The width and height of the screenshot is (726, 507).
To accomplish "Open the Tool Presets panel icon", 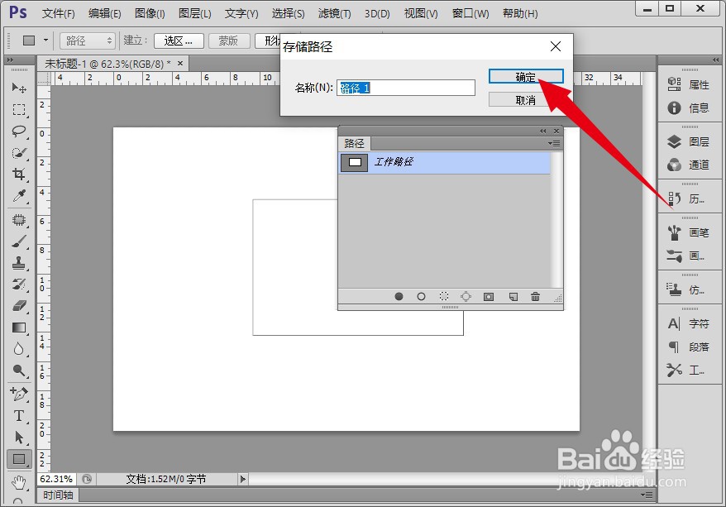I will pos(674,370).
